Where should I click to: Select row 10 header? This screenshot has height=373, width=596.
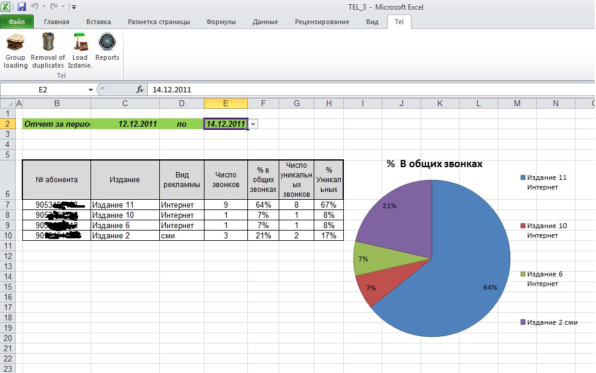8,235
